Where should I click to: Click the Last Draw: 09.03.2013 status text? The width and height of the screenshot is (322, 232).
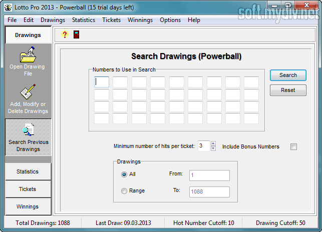[x=123, y=223]
